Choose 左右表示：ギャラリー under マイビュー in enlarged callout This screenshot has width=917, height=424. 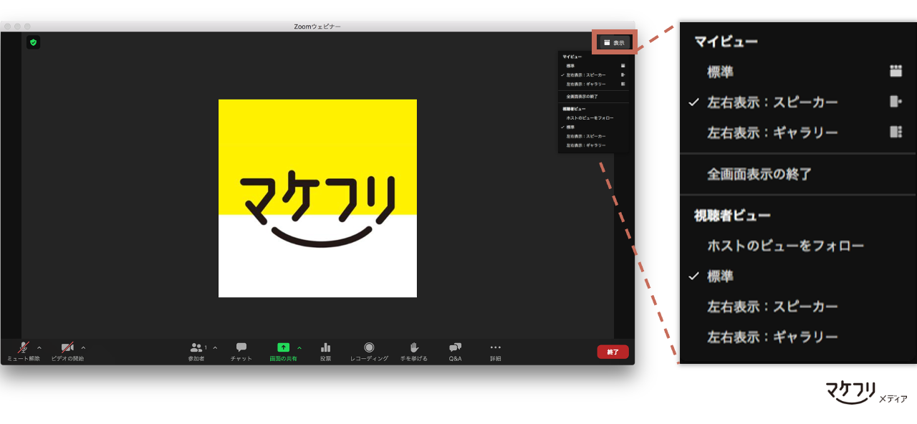pos(772,132)
